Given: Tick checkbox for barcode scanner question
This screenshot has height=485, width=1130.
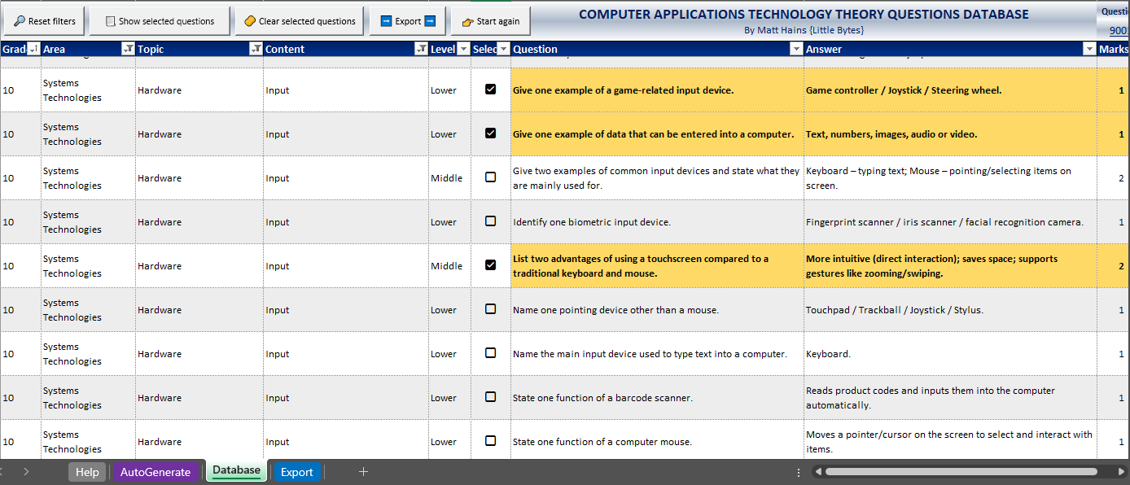Looking at the screenshot, I should click(490, 397).
